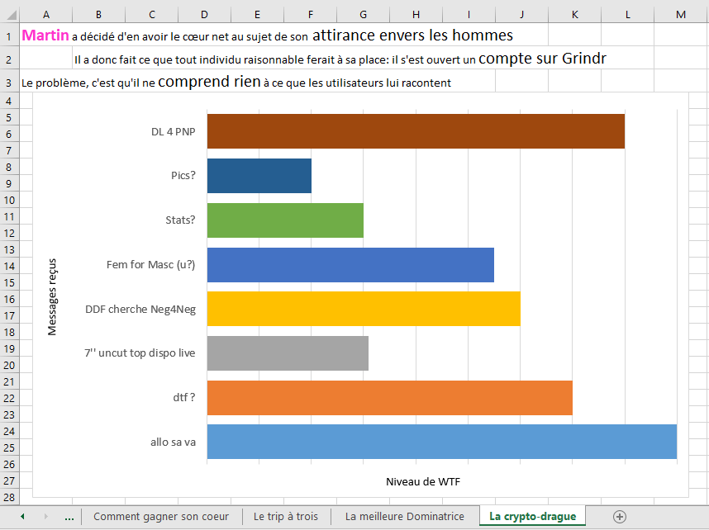Select the brown "DL 4 PNP" bar
Viewport: 709px width, 530px height.
pos(415,131)
